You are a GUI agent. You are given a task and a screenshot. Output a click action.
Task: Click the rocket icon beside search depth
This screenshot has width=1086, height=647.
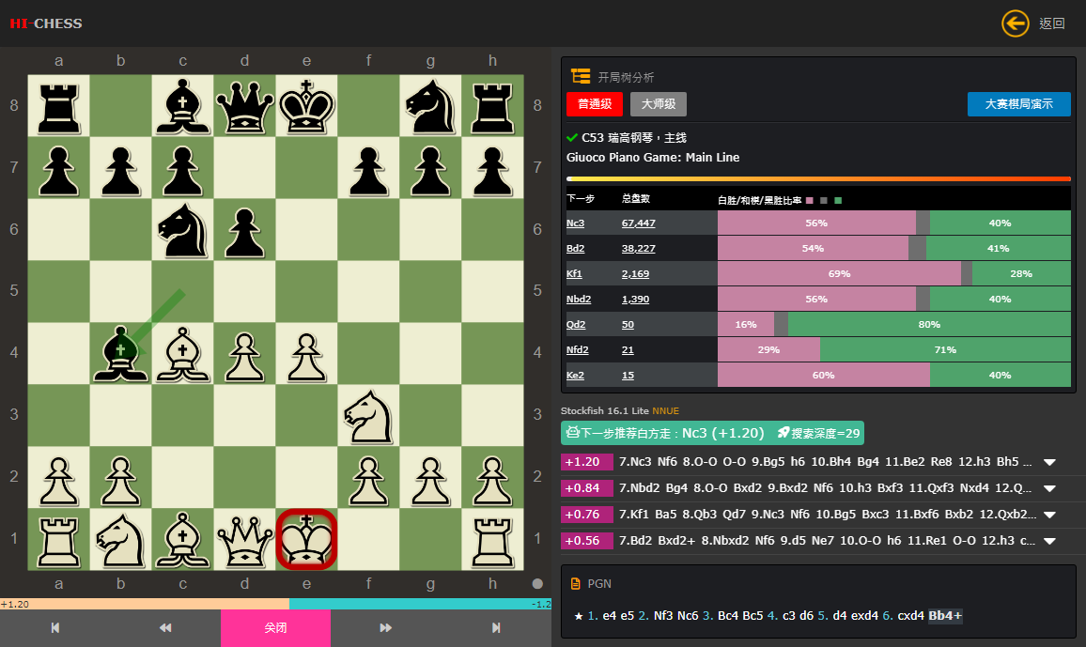[783, 433]
